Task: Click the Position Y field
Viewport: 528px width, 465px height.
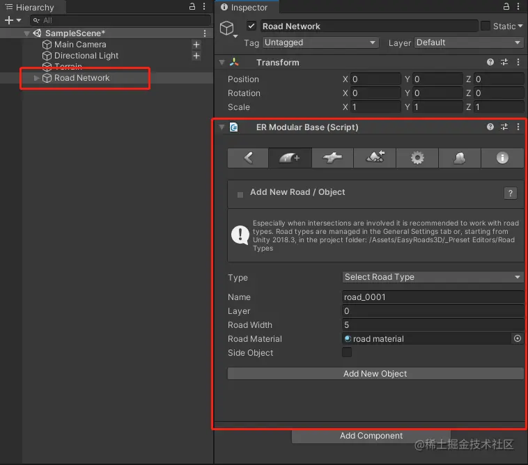Action: (437, 79)
